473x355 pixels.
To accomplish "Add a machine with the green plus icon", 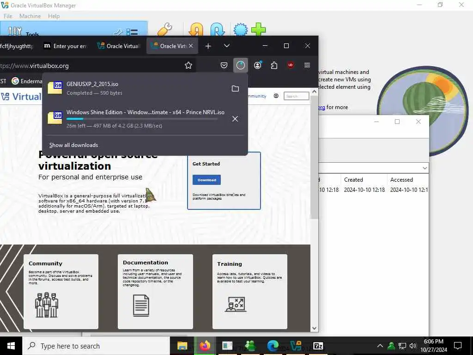I will point(259,30).
